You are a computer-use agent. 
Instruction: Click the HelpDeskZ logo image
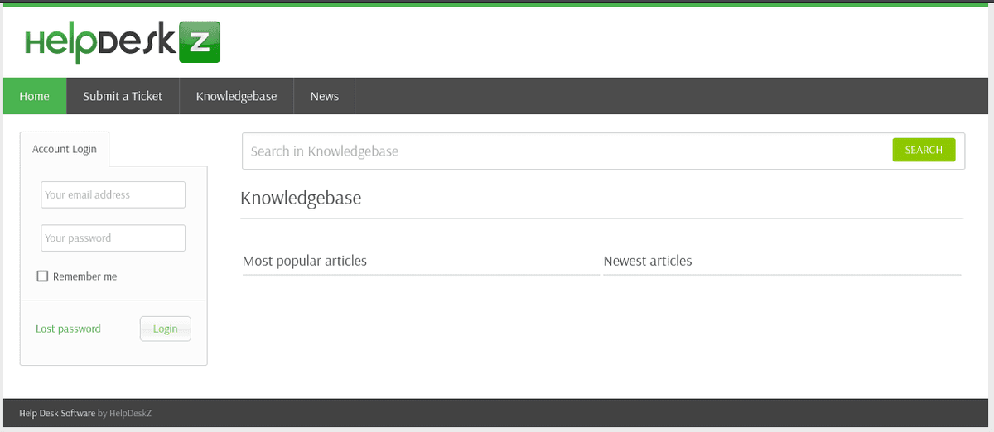tap(122, 43)
